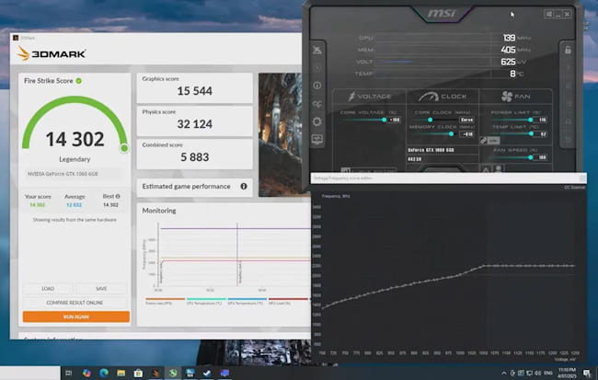Click the profile lock icon
The height and width of the screenshot is (380, 598).
tap(569, 50)
